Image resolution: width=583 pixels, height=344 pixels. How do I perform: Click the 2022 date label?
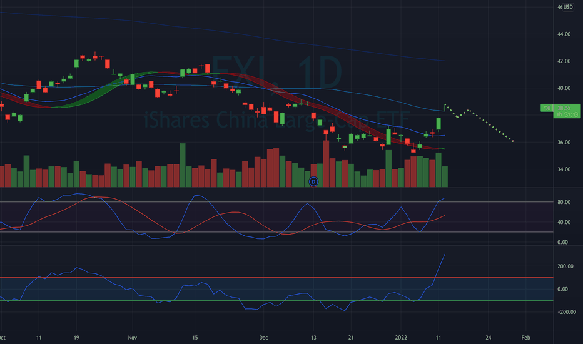point(401,338)
